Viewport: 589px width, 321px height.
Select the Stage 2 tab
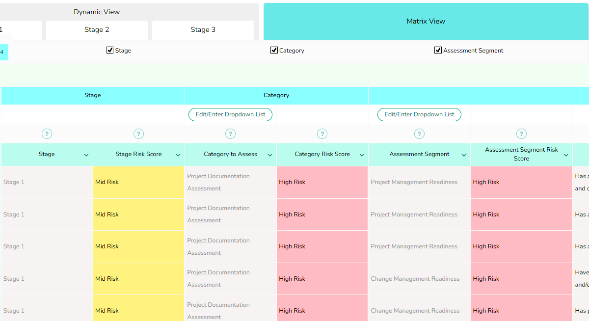point(97,30)
